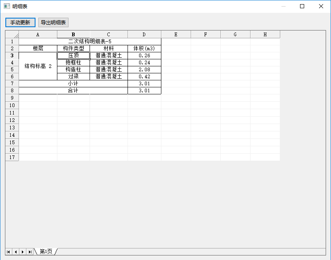Viewport: 331px width, 260px height.
Task: Select row 7 header
Action: pos(12,83)
